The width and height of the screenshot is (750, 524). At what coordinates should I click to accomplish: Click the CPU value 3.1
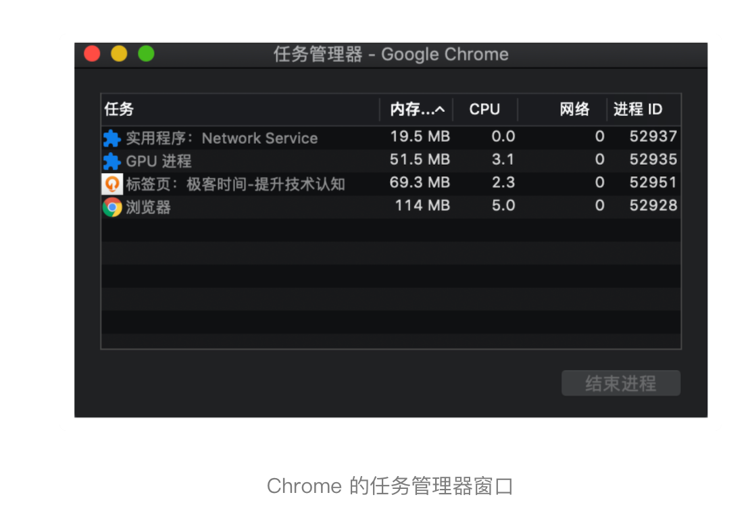(503, 159)
